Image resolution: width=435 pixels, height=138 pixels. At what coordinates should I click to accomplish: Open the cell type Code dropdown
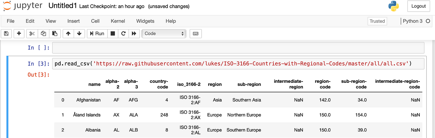pyautogui.click(x=164, y=33)
